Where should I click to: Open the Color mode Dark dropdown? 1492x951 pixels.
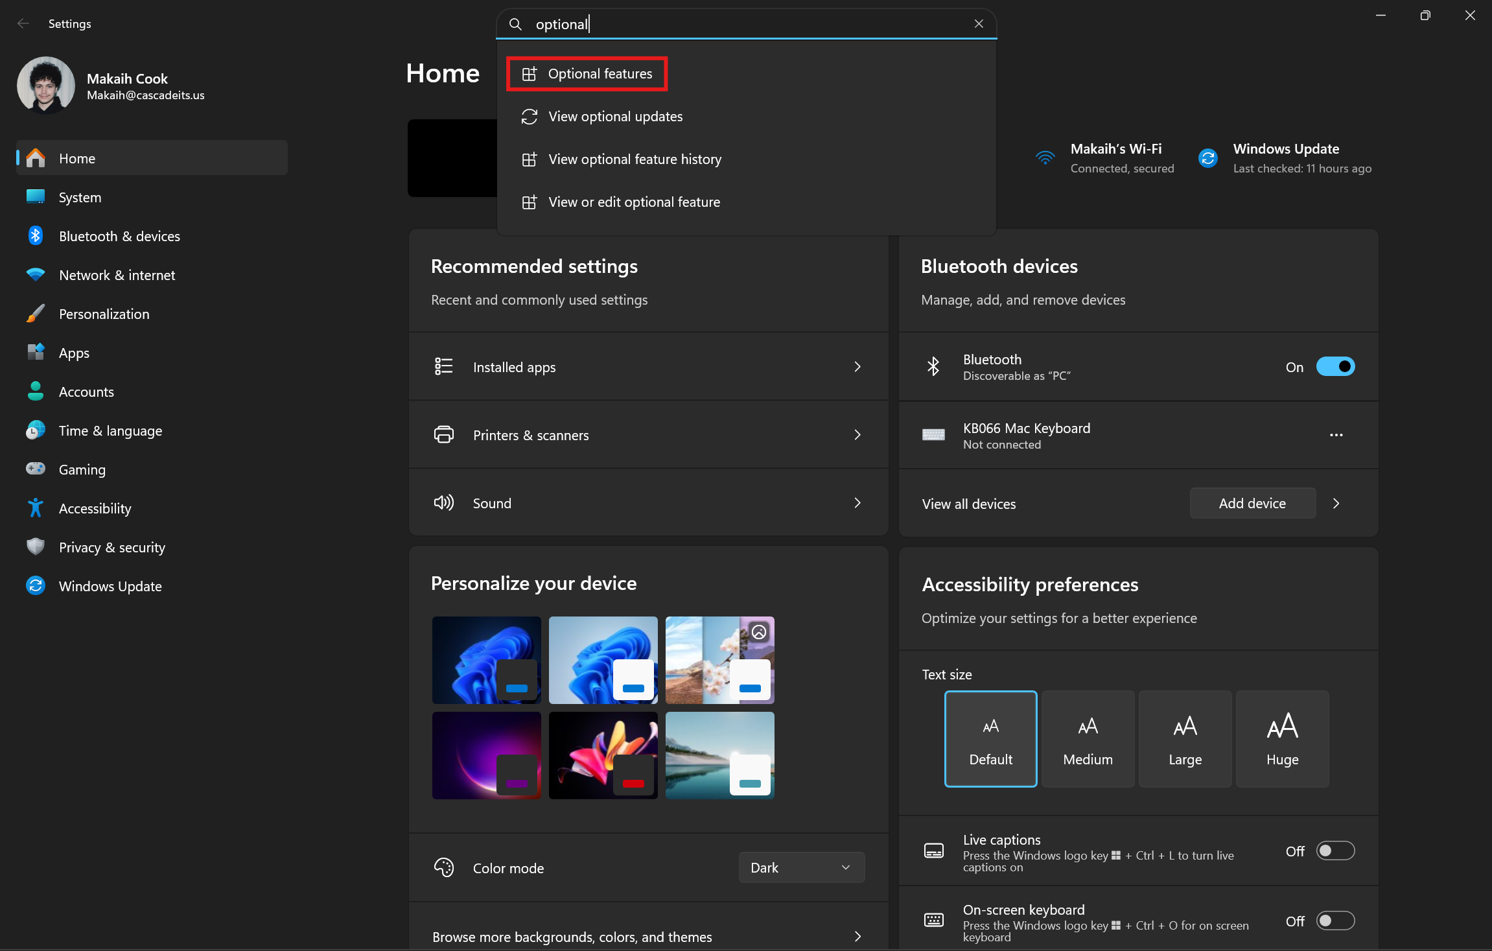pos(801,867)
